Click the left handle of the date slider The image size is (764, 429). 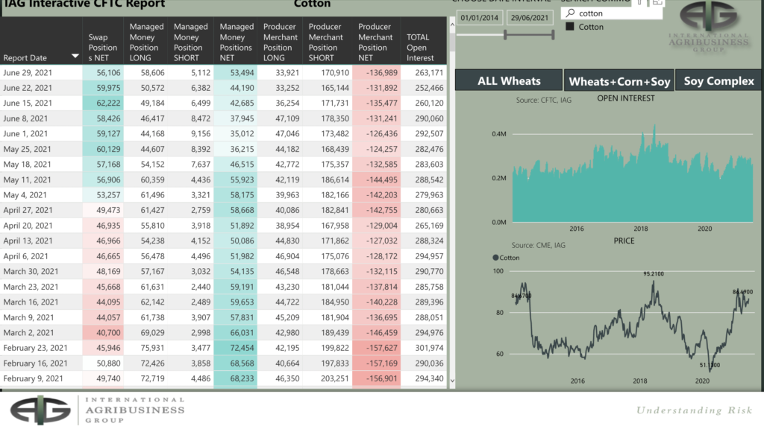click(x=505, y=34)
